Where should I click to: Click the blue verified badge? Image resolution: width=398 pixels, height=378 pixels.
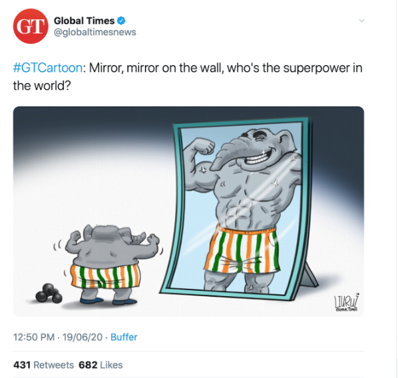pyautogui.click(x=121, y=21)
